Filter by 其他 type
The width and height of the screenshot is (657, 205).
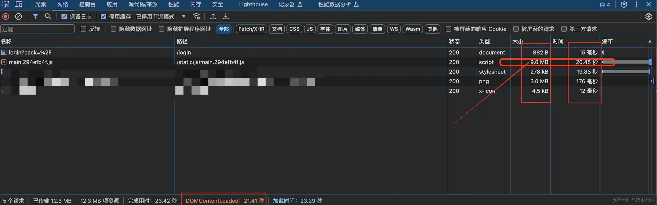[432, 29]
